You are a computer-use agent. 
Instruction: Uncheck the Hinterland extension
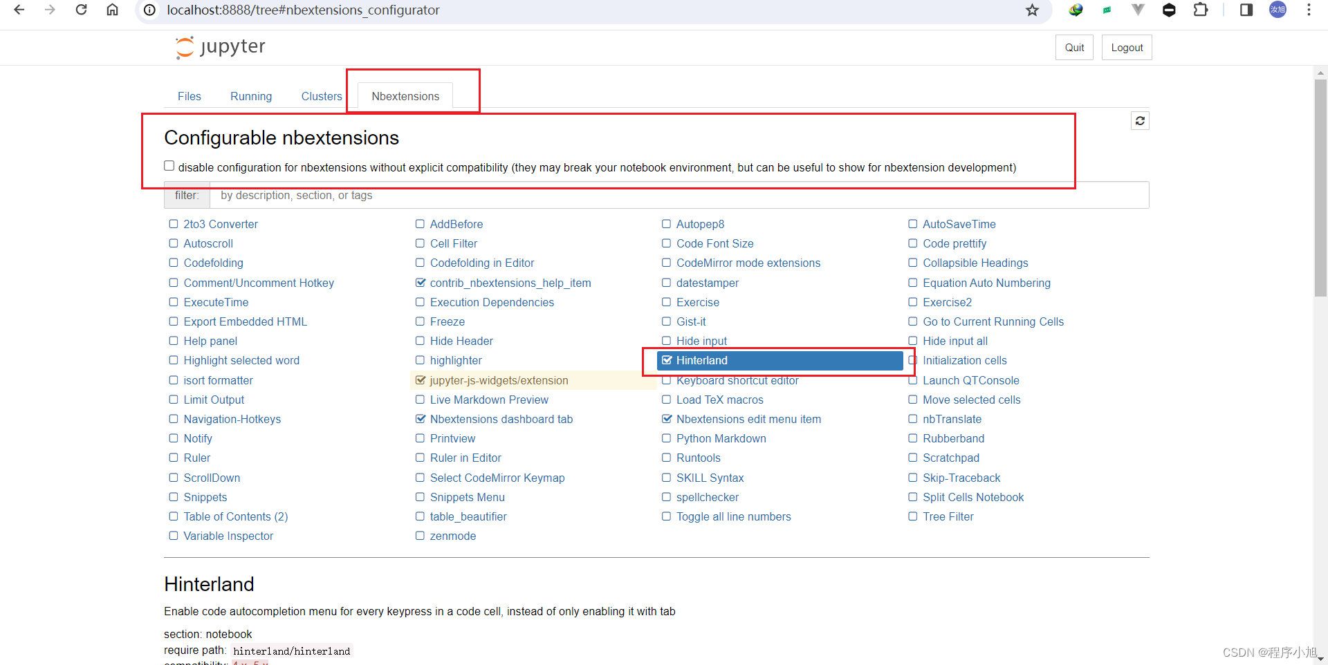[667, 360]
